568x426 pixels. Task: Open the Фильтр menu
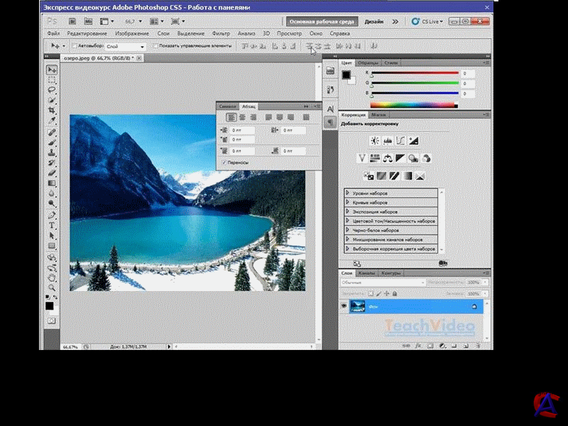coord(221,33)
